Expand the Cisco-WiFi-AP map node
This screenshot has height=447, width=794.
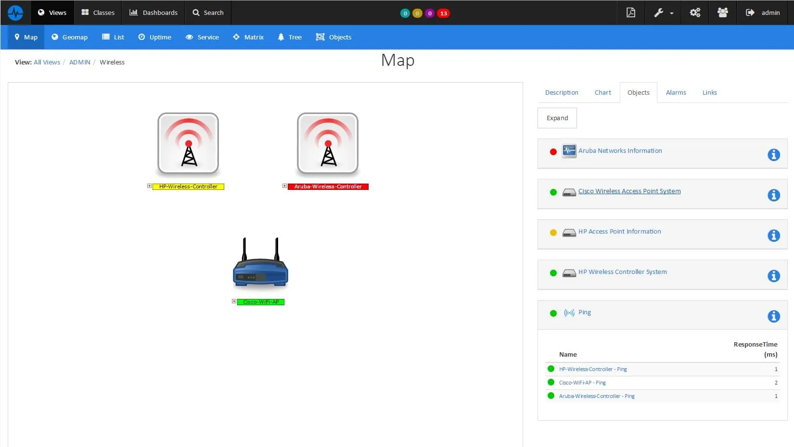pyautogui.click(x=234, y=301)
